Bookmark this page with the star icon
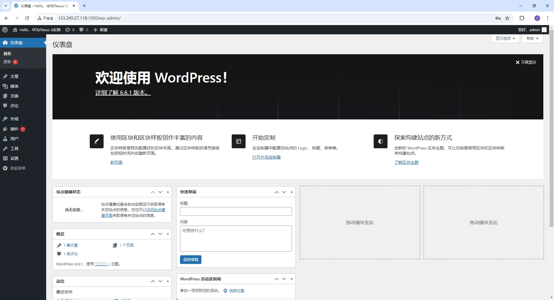Viewport: 554px width, 300px height. pyautogui.click(x=507, y=18)
